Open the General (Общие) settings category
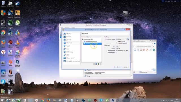 click(72, 34)
